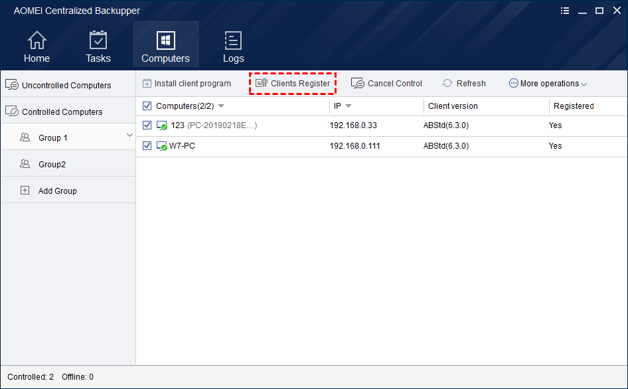Viewport: 628px width, 389px height.
Task: Click the Group 1 people icon
Action: point(25,137)
